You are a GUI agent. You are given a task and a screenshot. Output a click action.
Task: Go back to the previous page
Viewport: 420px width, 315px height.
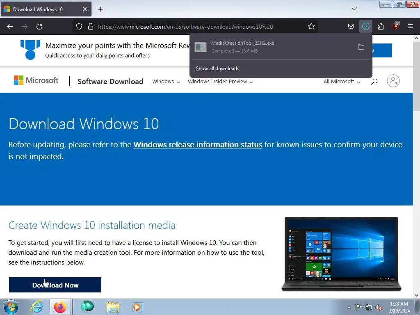pyautogui.click(x=10, y=27)
